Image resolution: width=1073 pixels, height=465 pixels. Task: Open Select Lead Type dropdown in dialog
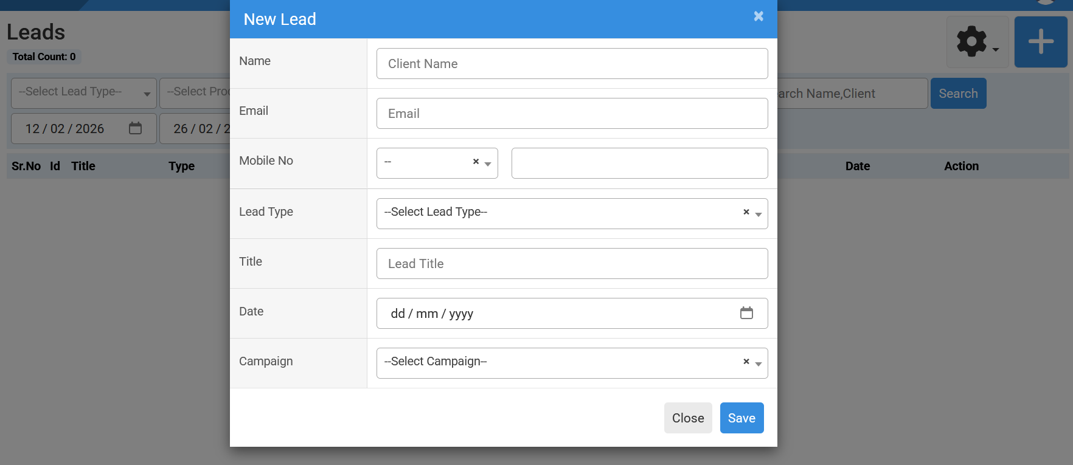click(x=560, y=213)
